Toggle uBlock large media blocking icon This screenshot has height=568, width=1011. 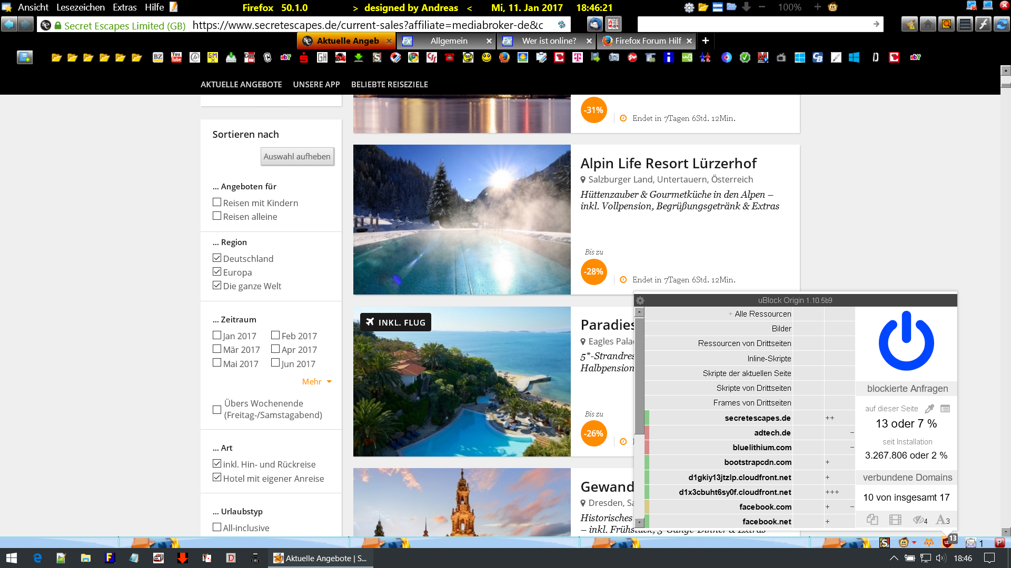[x=895, y=520]
